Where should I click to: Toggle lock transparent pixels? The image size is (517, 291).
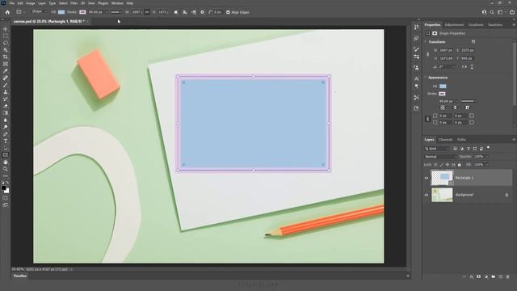coord(435,165)
